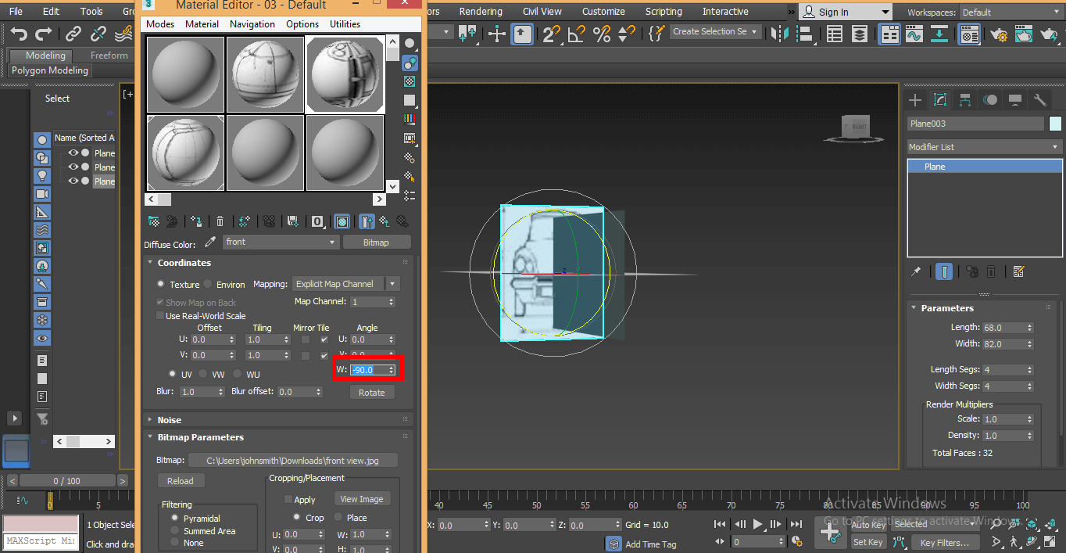This screenshot has height=553, width=1066.
Task: Click the Reload bitmap button
Action: coord(180,481)
